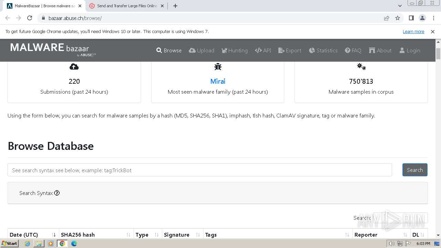Click the 6:03 PM taskbar clock
This screenshot has width=441, height=248.
point(423,244)
